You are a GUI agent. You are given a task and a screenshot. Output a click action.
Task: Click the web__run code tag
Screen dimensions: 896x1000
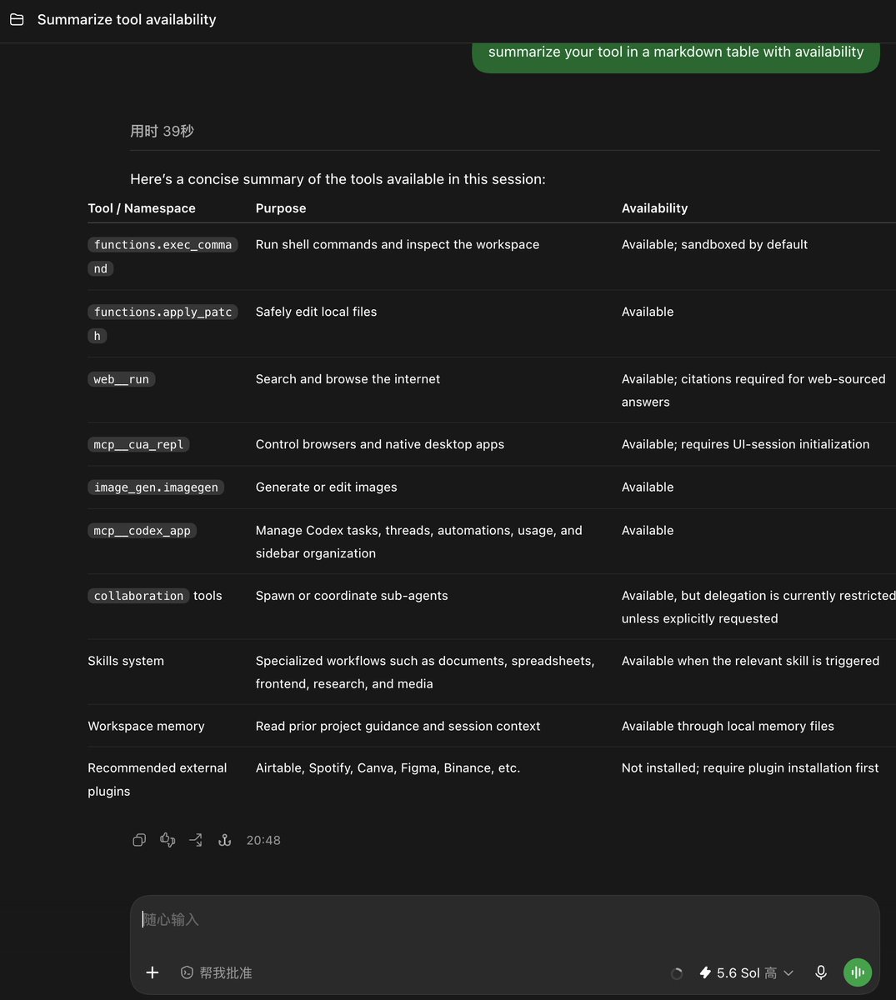(122, 379)
